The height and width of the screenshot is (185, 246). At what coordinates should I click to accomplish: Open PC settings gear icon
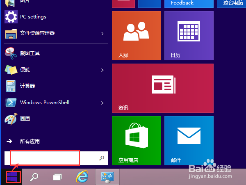coord(11,17)
